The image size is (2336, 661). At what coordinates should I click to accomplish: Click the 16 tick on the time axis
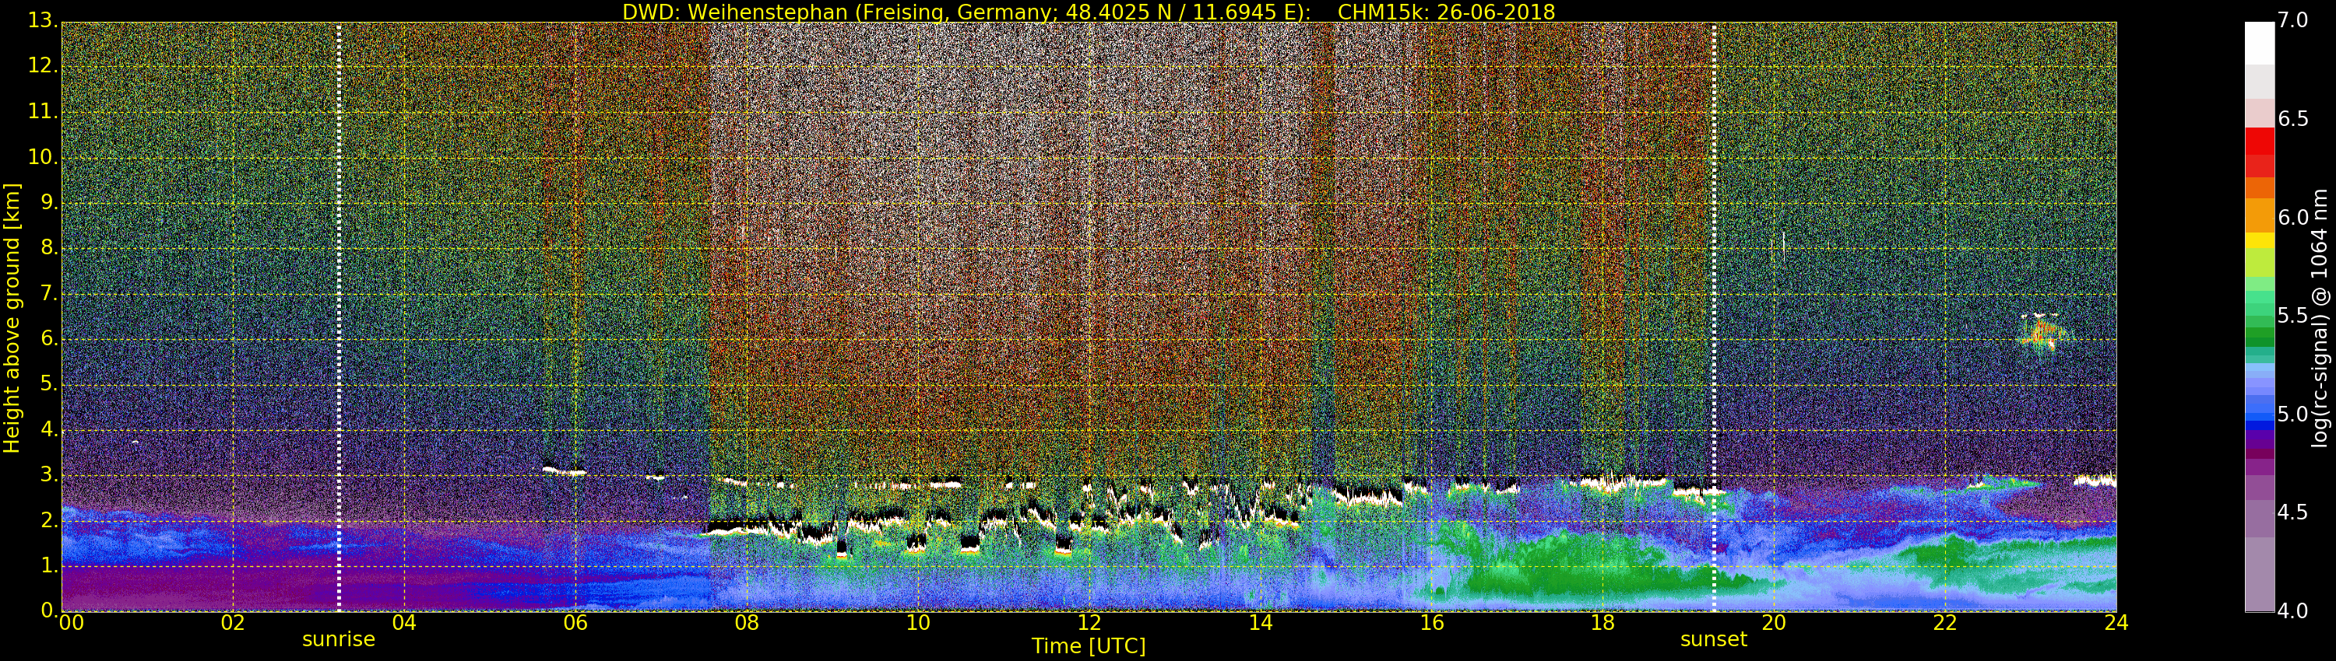point(1432,623)
